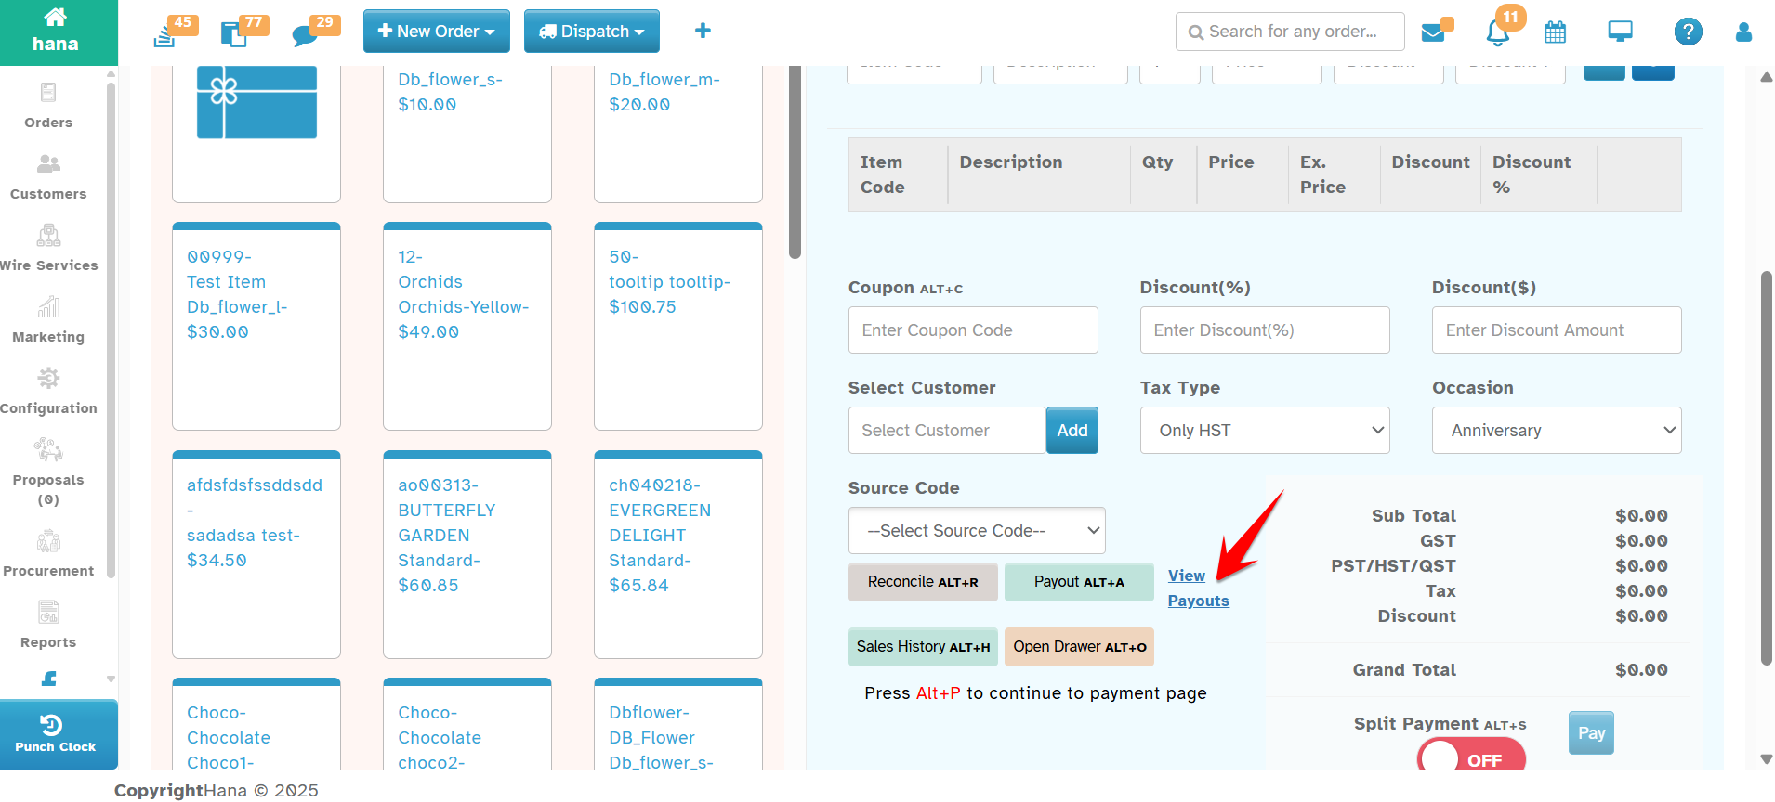Viewport: 1775px width, 802px height.
Task: Open the Select Source Code dropdown
Action: [x=977, y=531]
